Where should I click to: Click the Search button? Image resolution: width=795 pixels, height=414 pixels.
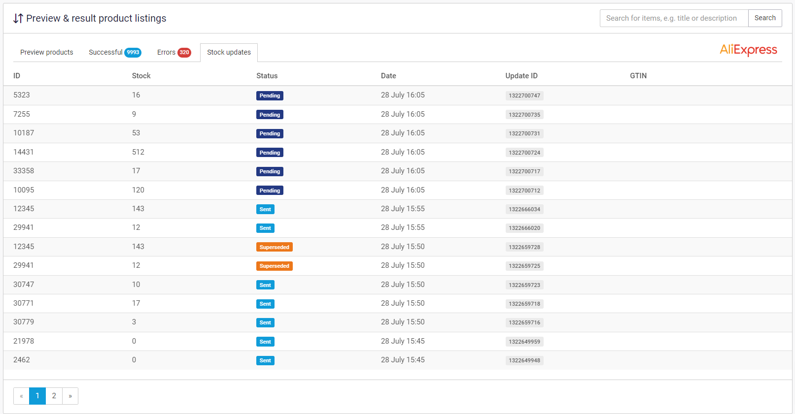[765, 18]
